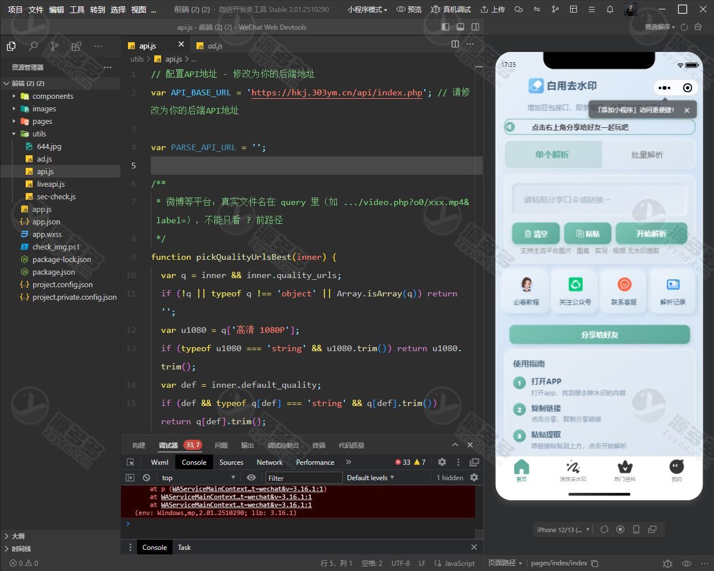
Task: Open the 编辑 menu
Action: tap(57, 10)
